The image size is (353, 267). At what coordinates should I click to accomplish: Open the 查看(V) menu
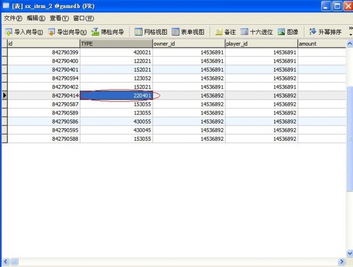[x=59, y=18]
